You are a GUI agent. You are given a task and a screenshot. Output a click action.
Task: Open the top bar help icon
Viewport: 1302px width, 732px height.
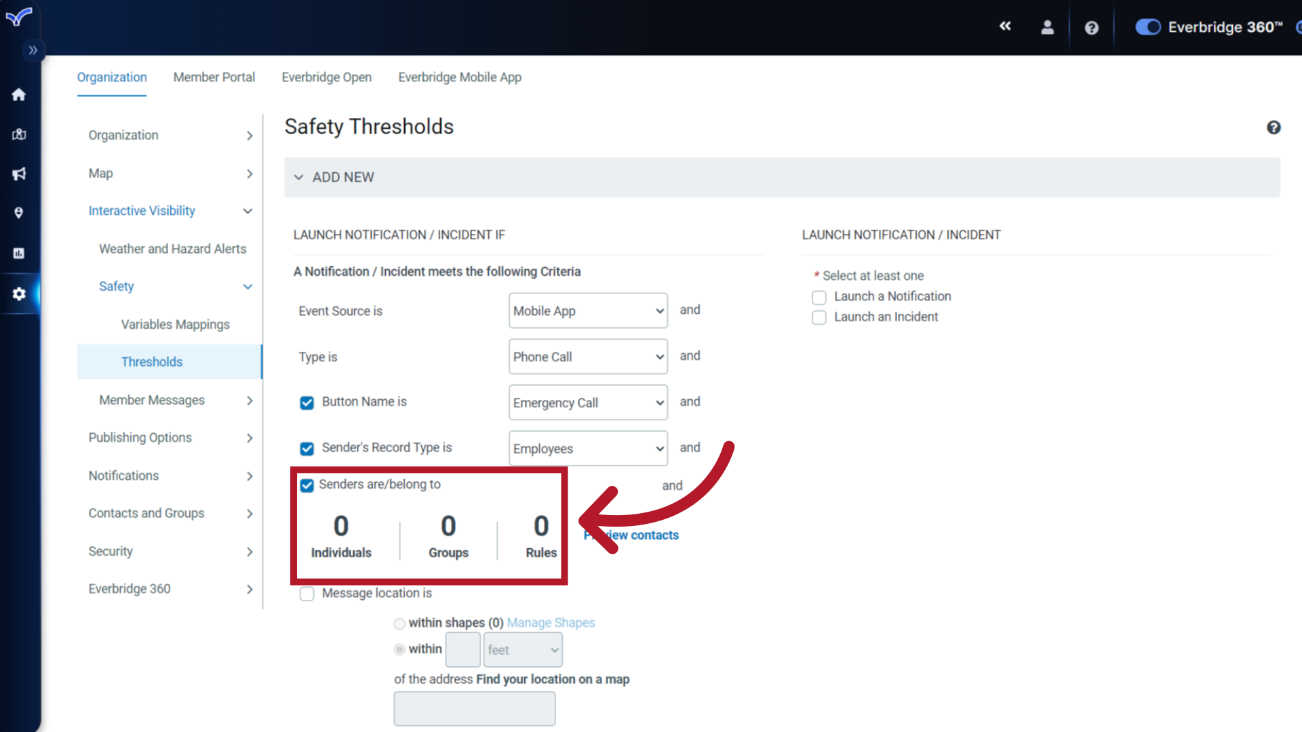click(1091, 28)
